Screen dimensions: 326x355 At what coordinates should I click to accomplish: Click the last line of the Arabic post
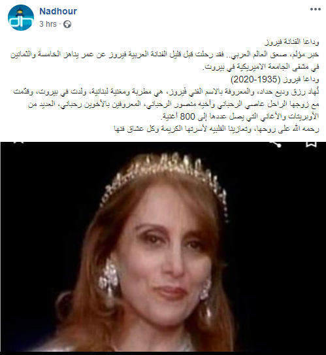[x=216, y=129]
